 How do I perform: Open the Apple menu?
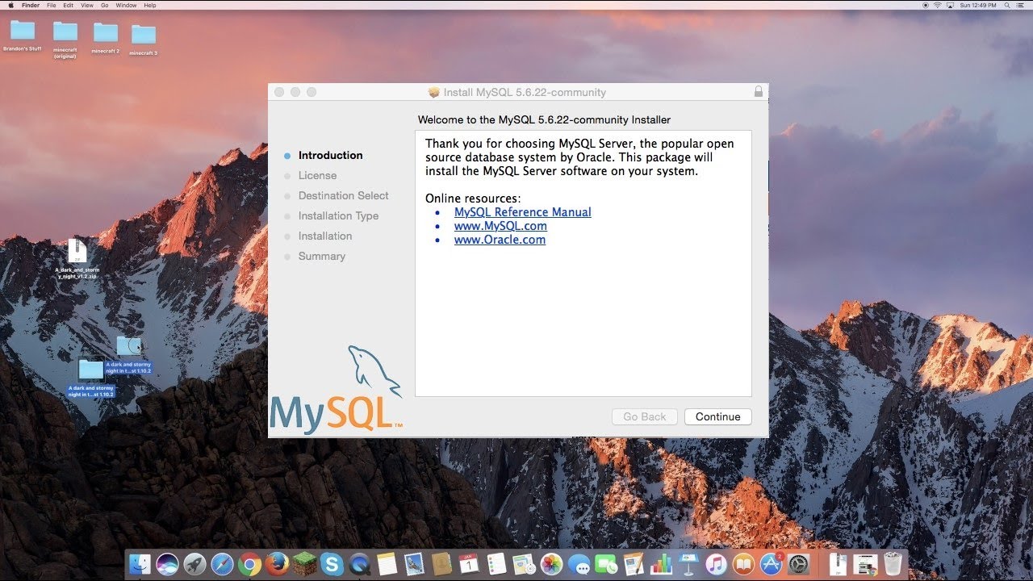click(x=10, y=5)
